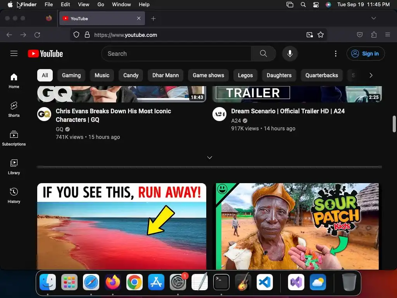Screen dimensions: 397x298
Task: Click the YouTube search field
Action: click(x=176, y=54)
